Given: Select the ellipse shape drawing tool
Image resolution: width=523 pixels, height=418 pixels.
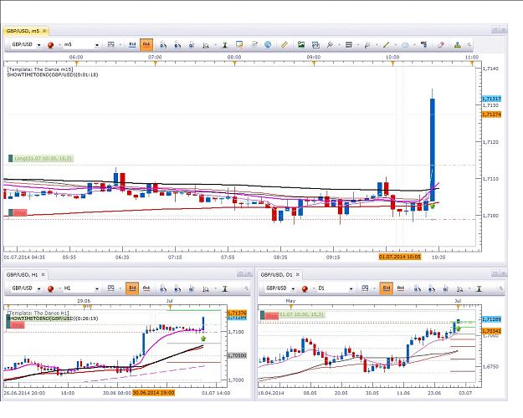Looking at the screenshot, I should (x=405, y=45).
